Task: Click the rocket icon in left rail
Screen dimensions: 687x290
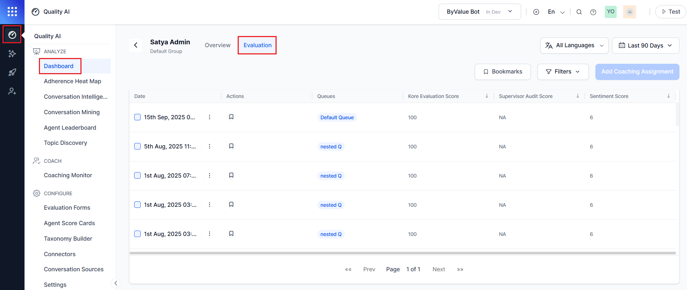Action: click(12, 72)
